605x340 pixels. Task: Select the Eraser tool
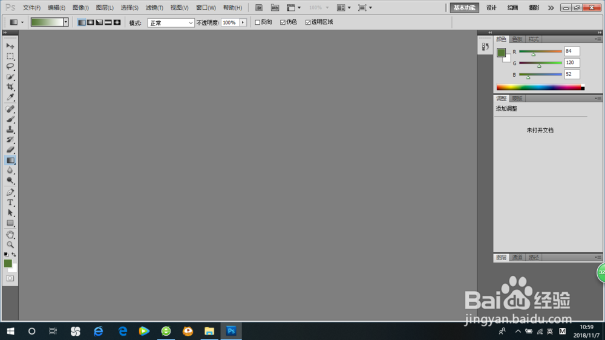[x=10, y=150]
